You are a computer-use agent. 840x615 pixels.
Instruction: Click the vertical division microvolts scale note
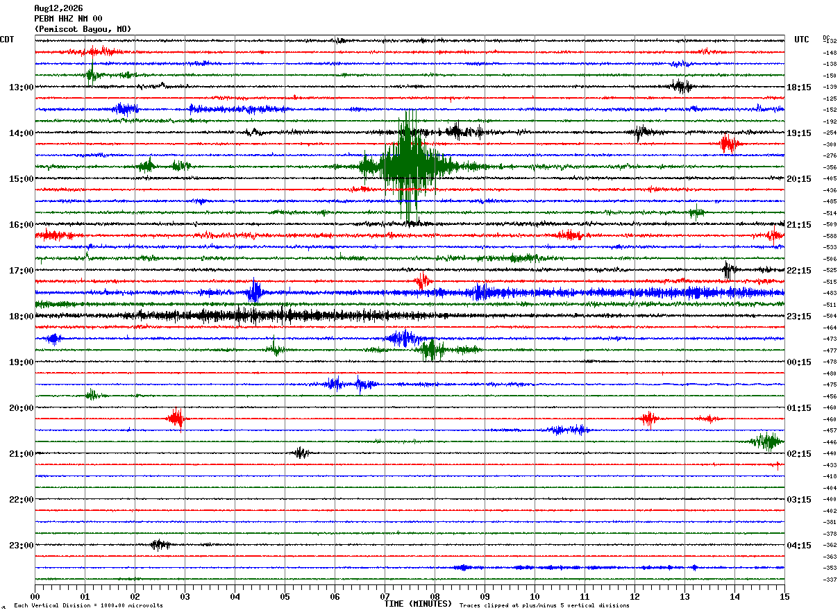(89, 606)
